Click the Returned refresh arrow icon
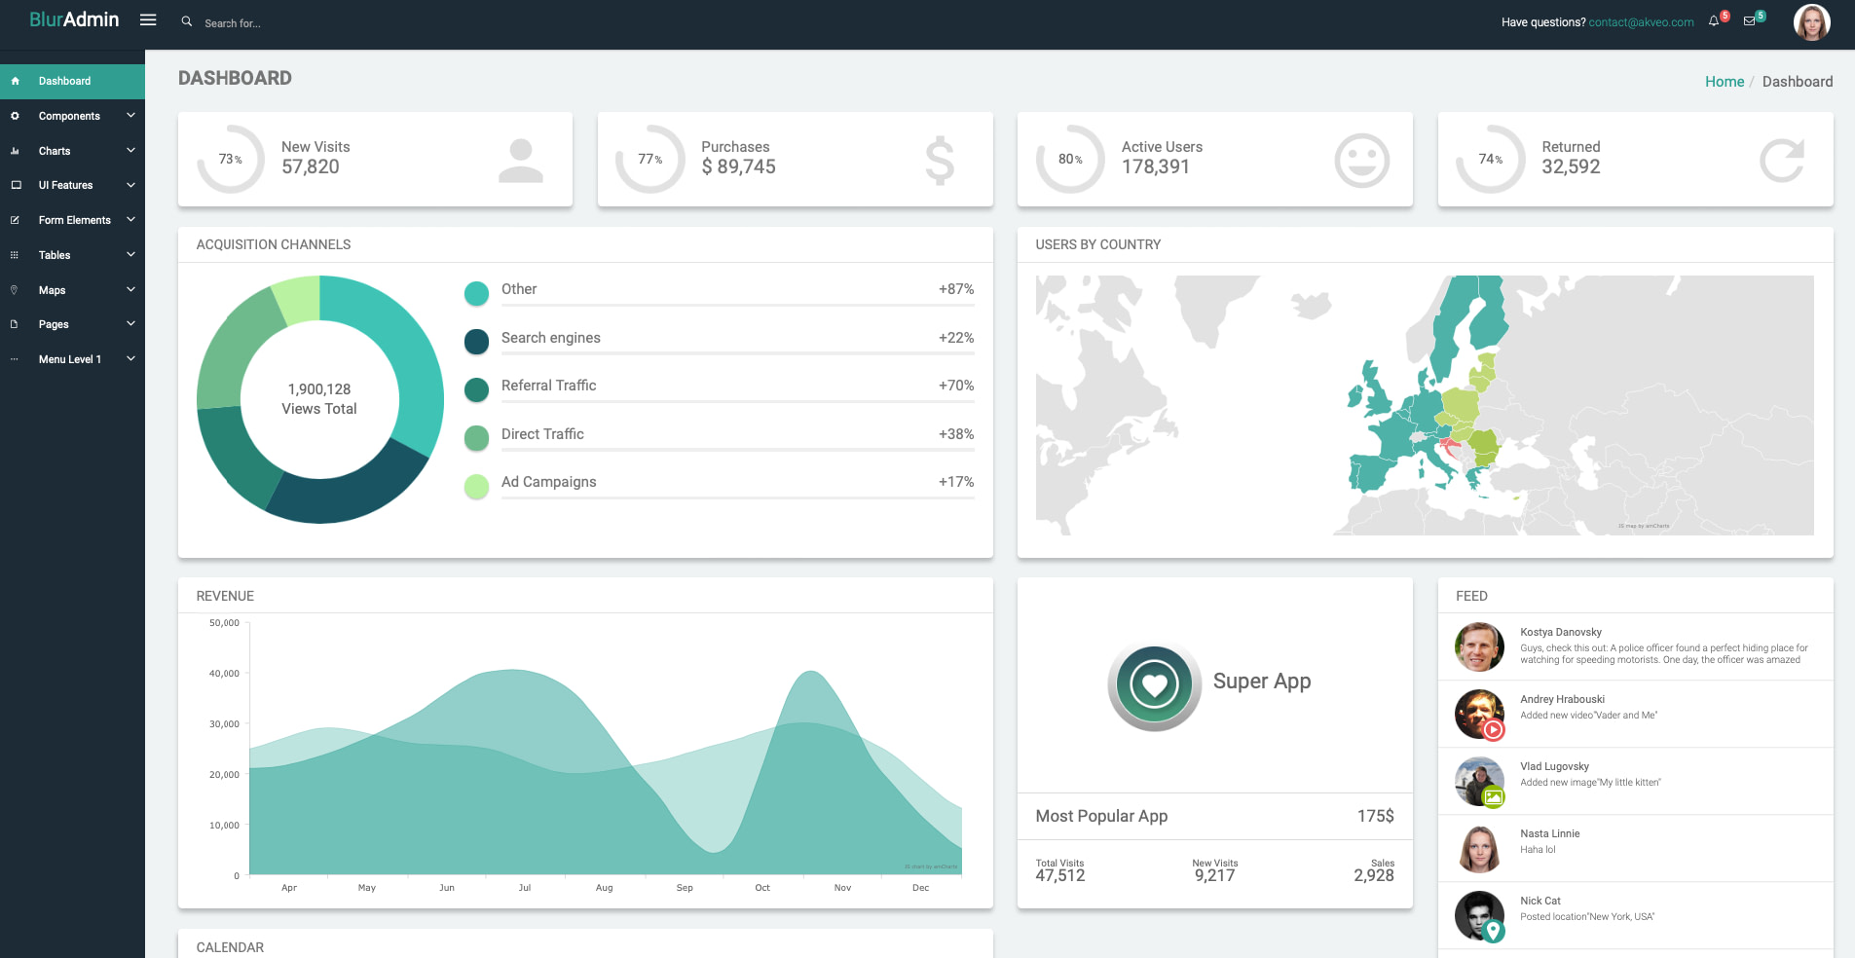 [1781, 160]
